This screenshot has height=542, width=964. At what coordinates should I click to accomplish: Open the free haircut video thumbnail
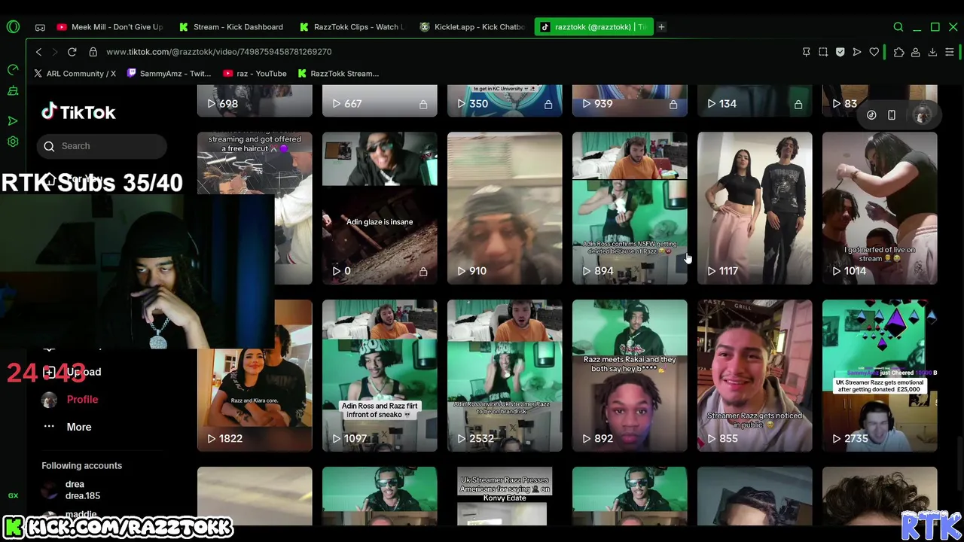[x=255, y=208]
